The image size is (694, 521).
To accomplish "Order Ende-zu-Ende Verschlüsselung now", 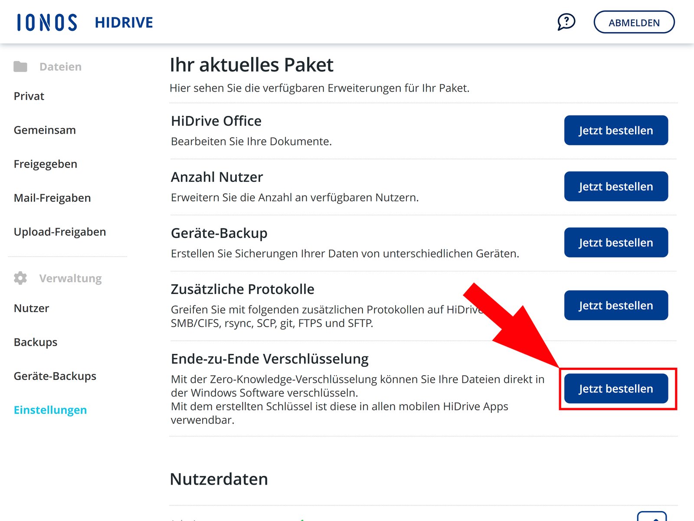I will click(x=616, y=389).
